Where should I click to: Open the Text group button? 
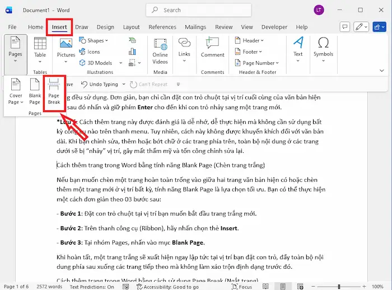[298, 48]
